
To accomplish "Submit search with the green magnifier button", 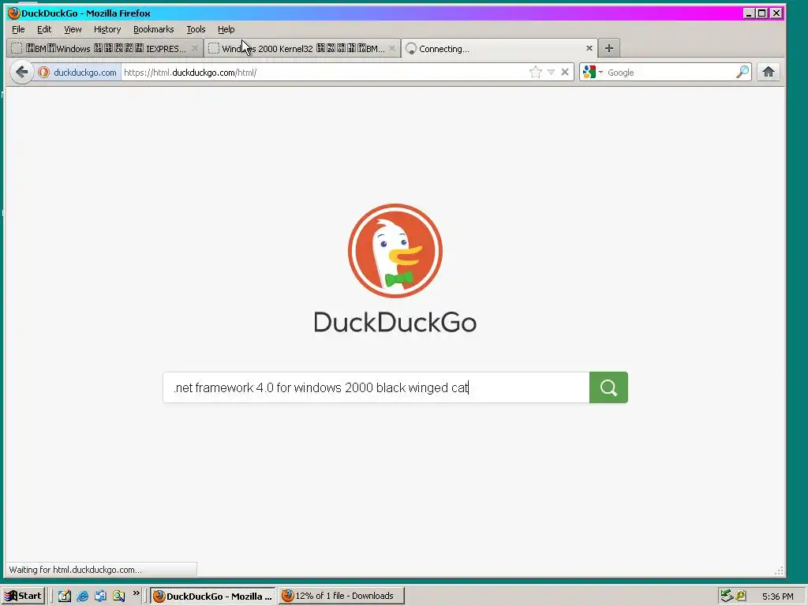I will click(x=608, y=387).
